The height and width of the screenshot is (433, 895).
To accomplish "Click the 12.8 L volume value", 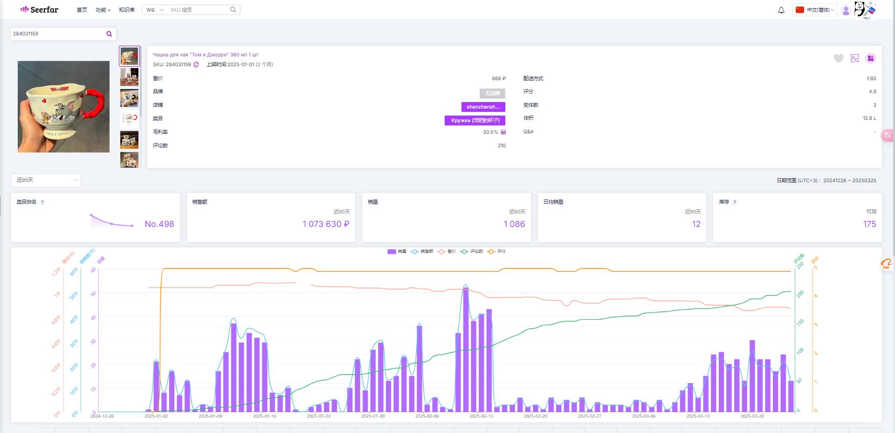I will pyautogui.click(x=869, y=118).
